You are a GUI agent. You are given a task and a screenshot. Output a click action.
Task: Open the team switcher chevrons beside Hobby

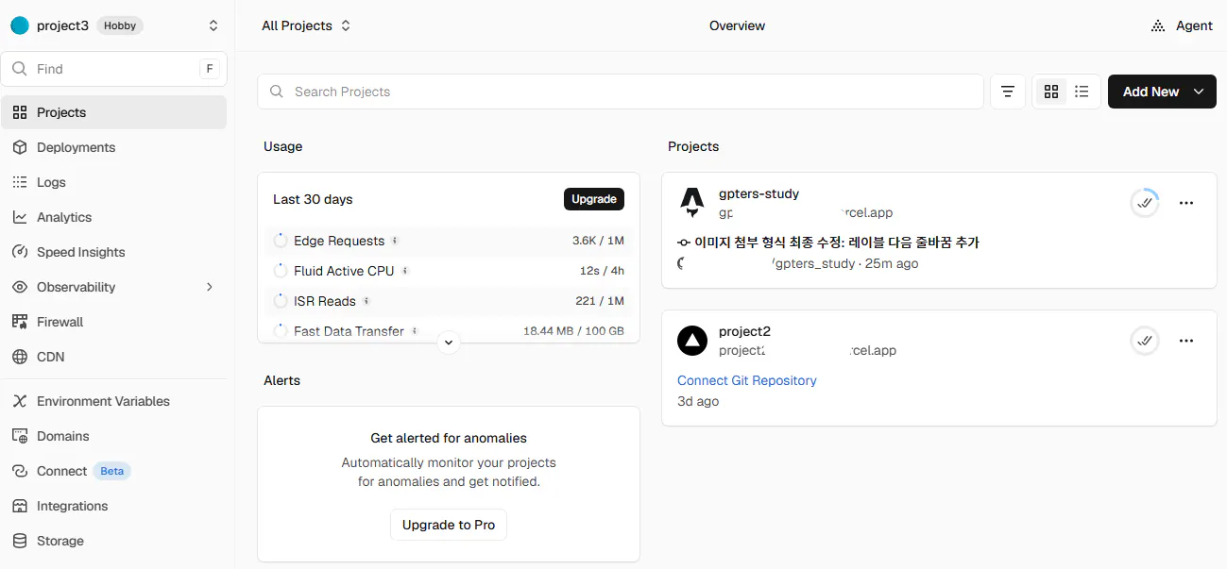coord(213,25)
